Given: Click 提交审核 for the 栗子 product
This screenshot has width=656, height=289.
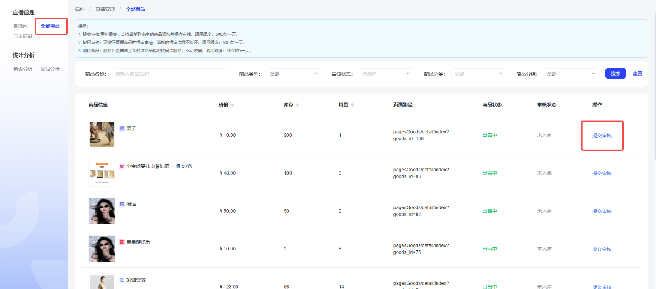Looking at the screenshot, I should pyautogui.click(x=602, y=136).
